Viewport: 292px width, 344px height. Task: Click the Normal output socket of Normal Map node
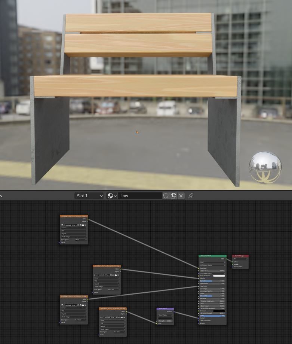(x=174, y=312)
